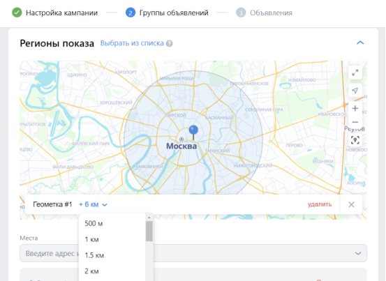Select 1 км radius option
This screenshot has height=281, width=386.
(112, 239)
